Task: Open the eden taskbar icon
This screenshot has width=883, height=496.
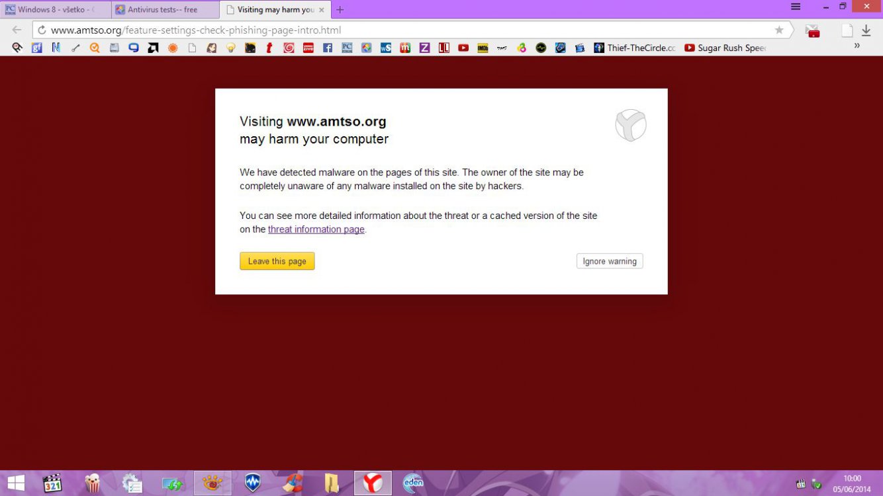Action: (x=413, y=483)
